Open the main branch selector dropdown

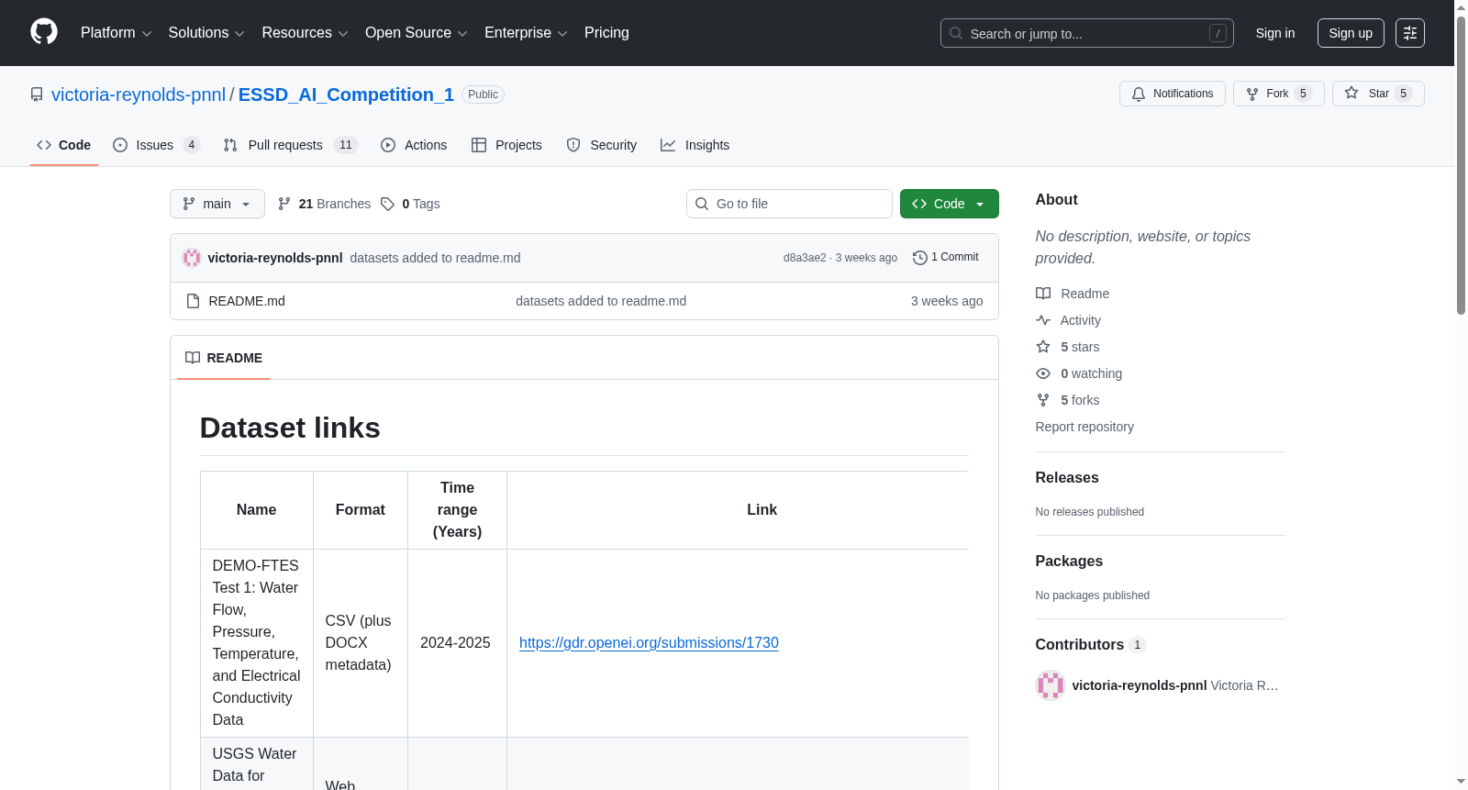pos(217,204)
